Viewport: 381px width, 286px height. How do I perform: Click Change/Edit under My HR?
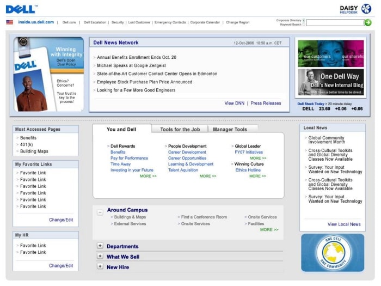[x=61, y=266]
